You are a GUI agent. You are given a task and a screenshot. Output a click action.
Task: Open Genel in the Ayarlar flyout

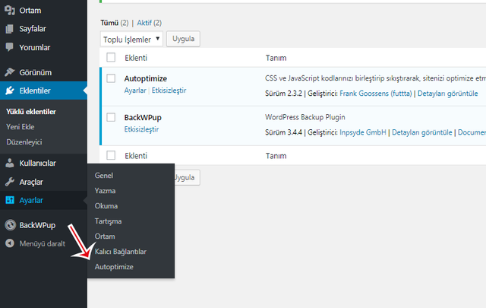pyautogui.click(x=104, y=176)
